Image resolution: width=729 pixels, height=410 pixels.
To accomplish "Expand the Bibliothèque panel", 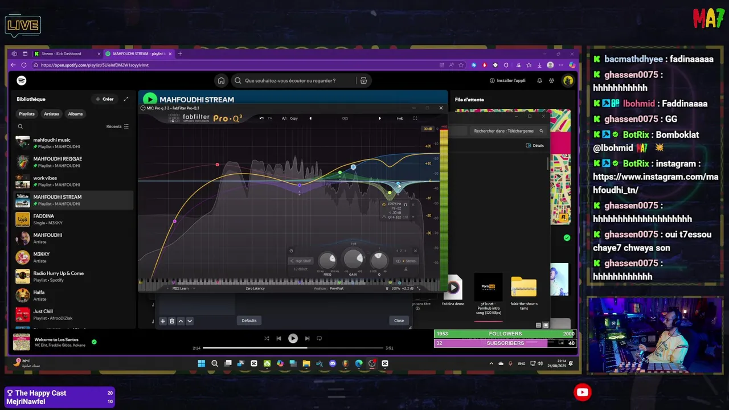I will pyautogui.click(x=126, y=99).
